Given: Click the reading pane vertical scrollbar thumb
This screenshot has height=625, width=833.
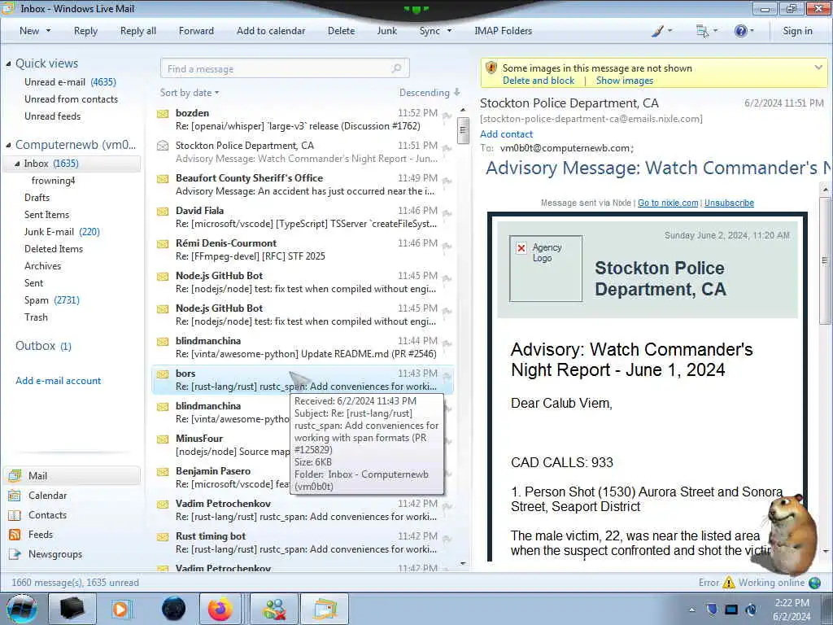Looking at the screenshot, I should click(825, 260).
